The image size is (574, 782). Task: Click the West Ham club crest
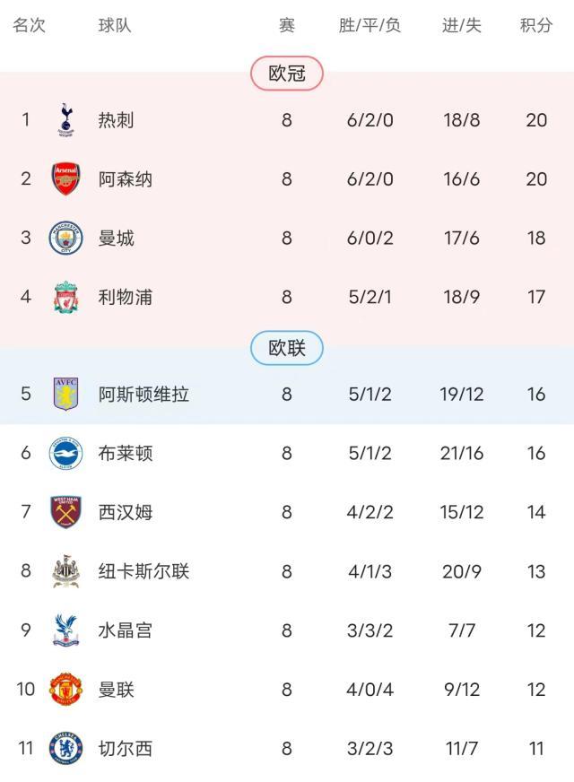[65, 513]
